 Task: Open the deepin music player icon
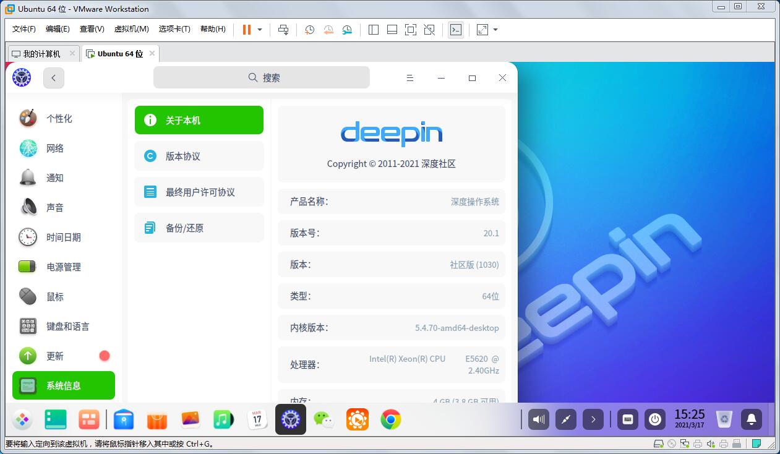point(223,420)
